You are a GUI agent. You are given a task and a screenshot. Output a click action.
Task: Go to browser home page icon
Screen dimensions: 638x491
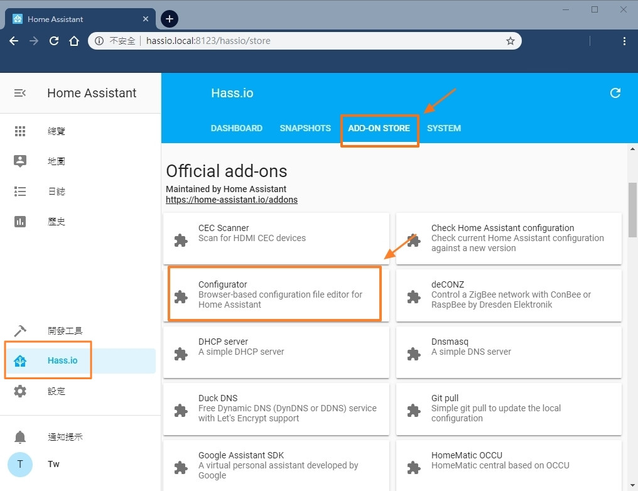point(74,41)
